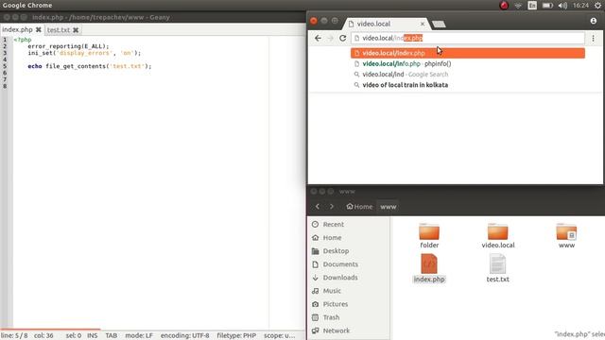Open Wi-Fi network indicator in top panel
The width and height of the screenshot is (605, 340).
(518, 6)
